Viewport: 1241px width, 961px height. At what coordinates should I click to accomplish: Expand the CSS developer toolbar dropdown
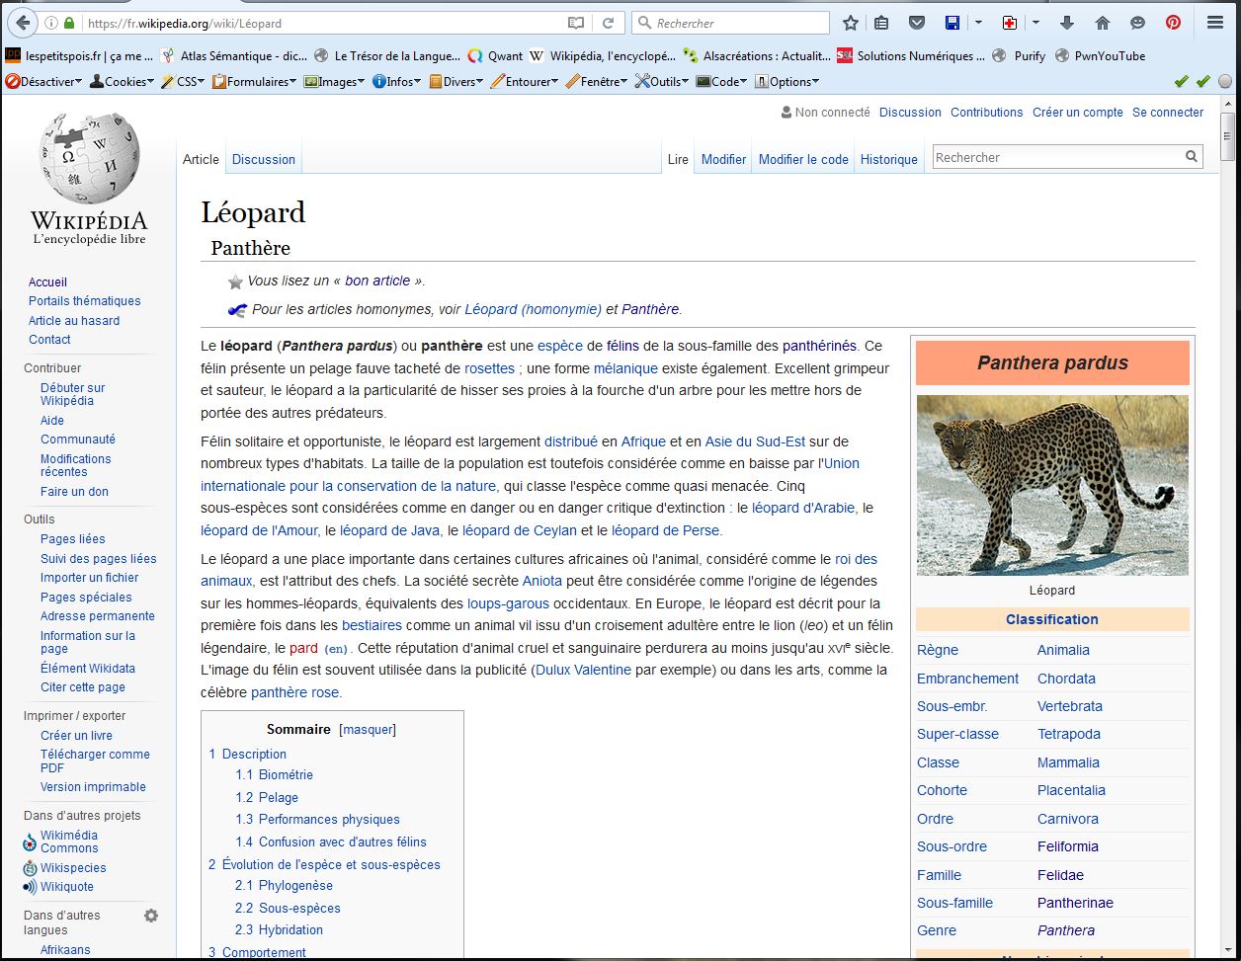tap(183, 82)
